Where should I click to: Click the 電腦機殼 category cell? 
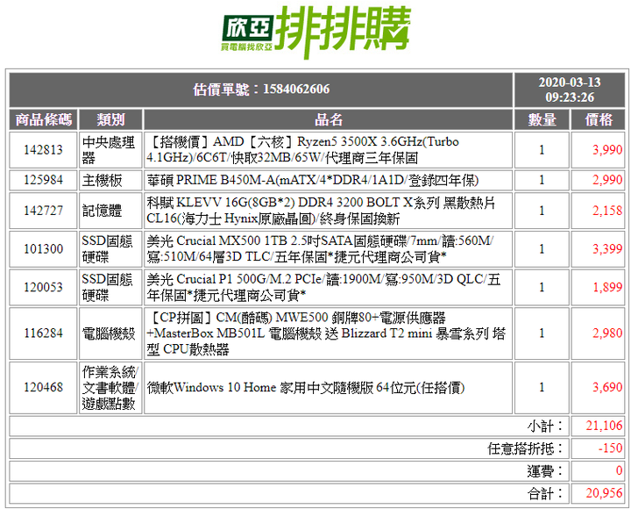109,333
